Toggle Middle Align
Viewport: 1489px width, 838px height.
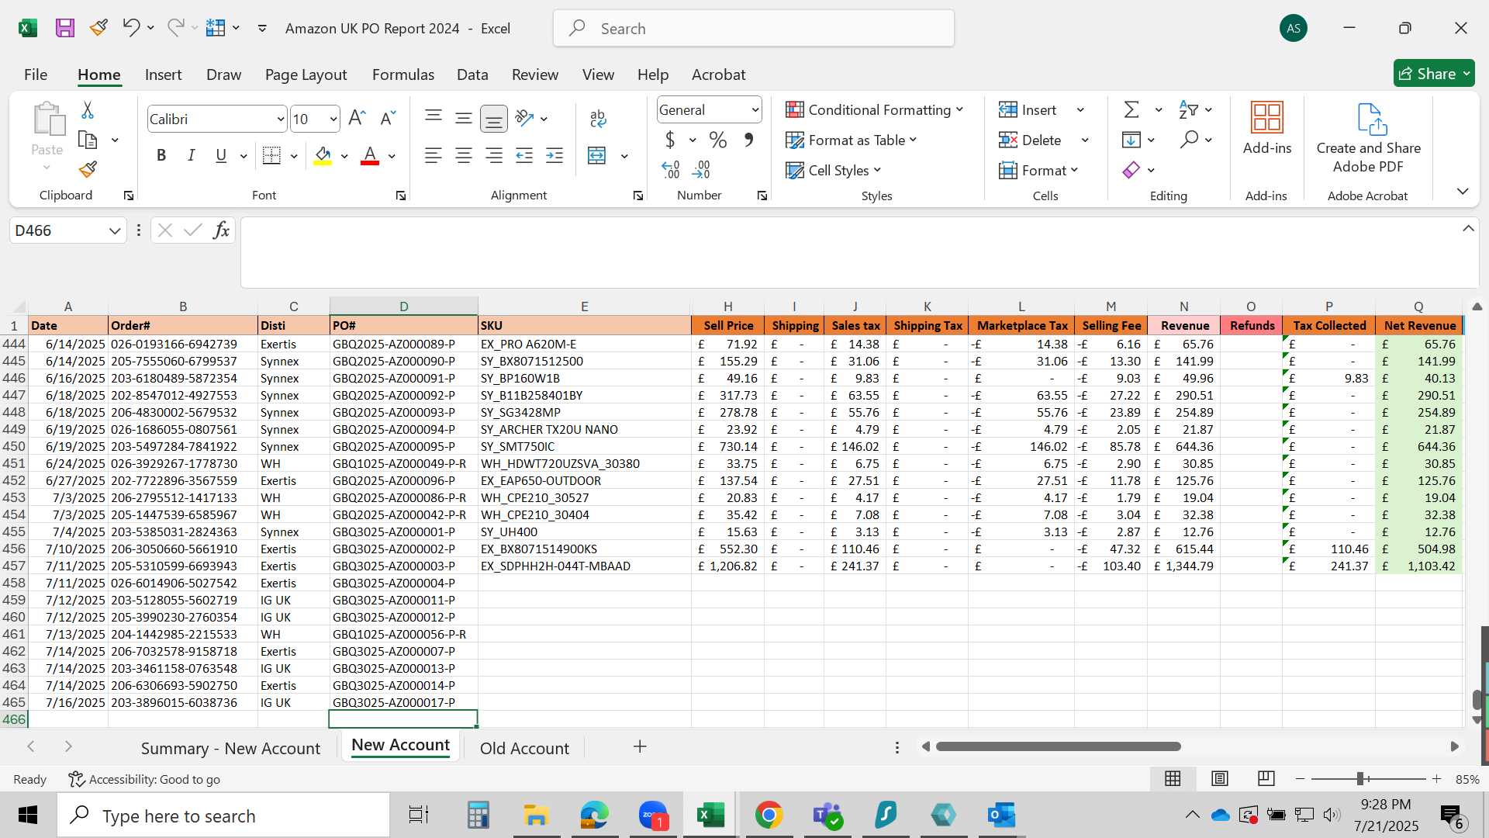tap(464, 118)
